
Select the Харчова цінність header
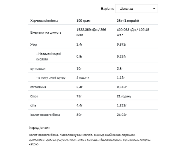point(44,21)
